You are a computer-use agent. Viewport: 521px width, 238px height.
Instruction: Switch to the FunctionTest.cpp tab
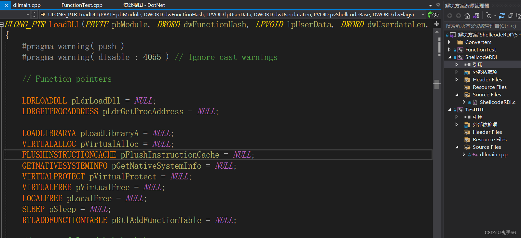click(x=82, y=5)
